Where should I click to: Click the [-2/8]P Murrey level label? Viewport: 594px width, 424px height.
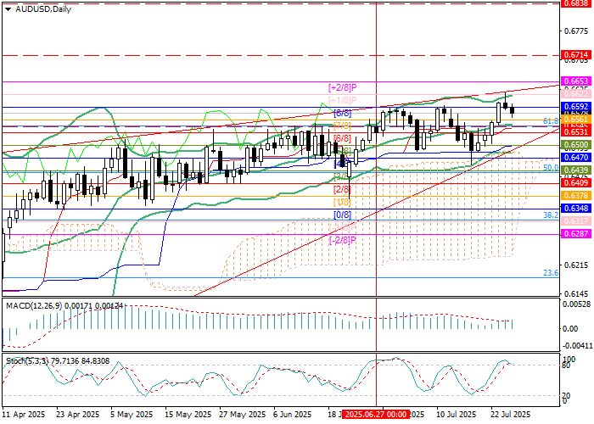(x=343, y=240)
